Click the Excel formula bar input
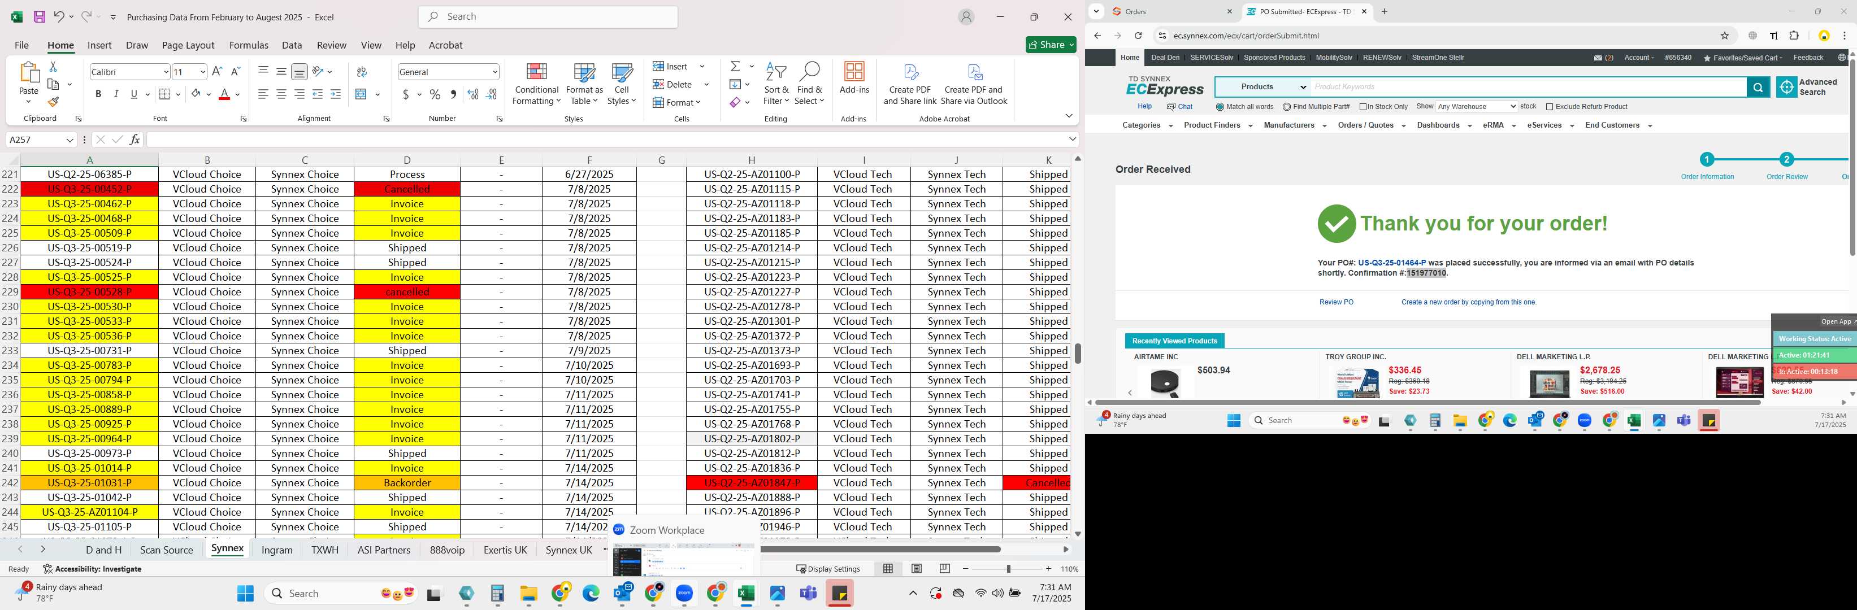Screen dimensions: 1857x610 (x=606, y=140)
